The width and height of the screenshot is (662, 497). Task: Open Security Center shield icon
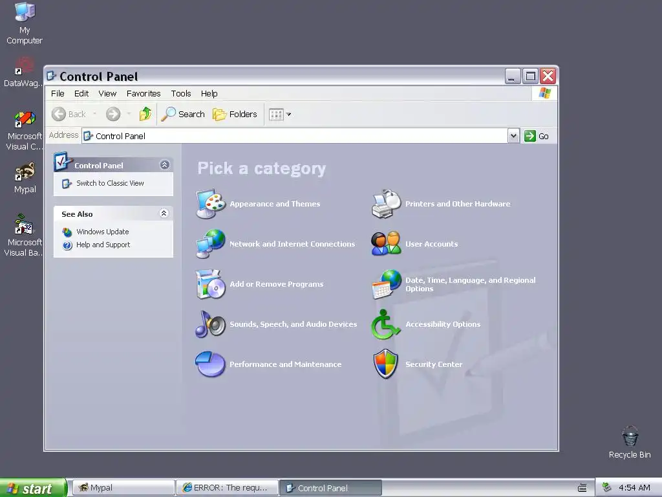[x=386, y=364]
